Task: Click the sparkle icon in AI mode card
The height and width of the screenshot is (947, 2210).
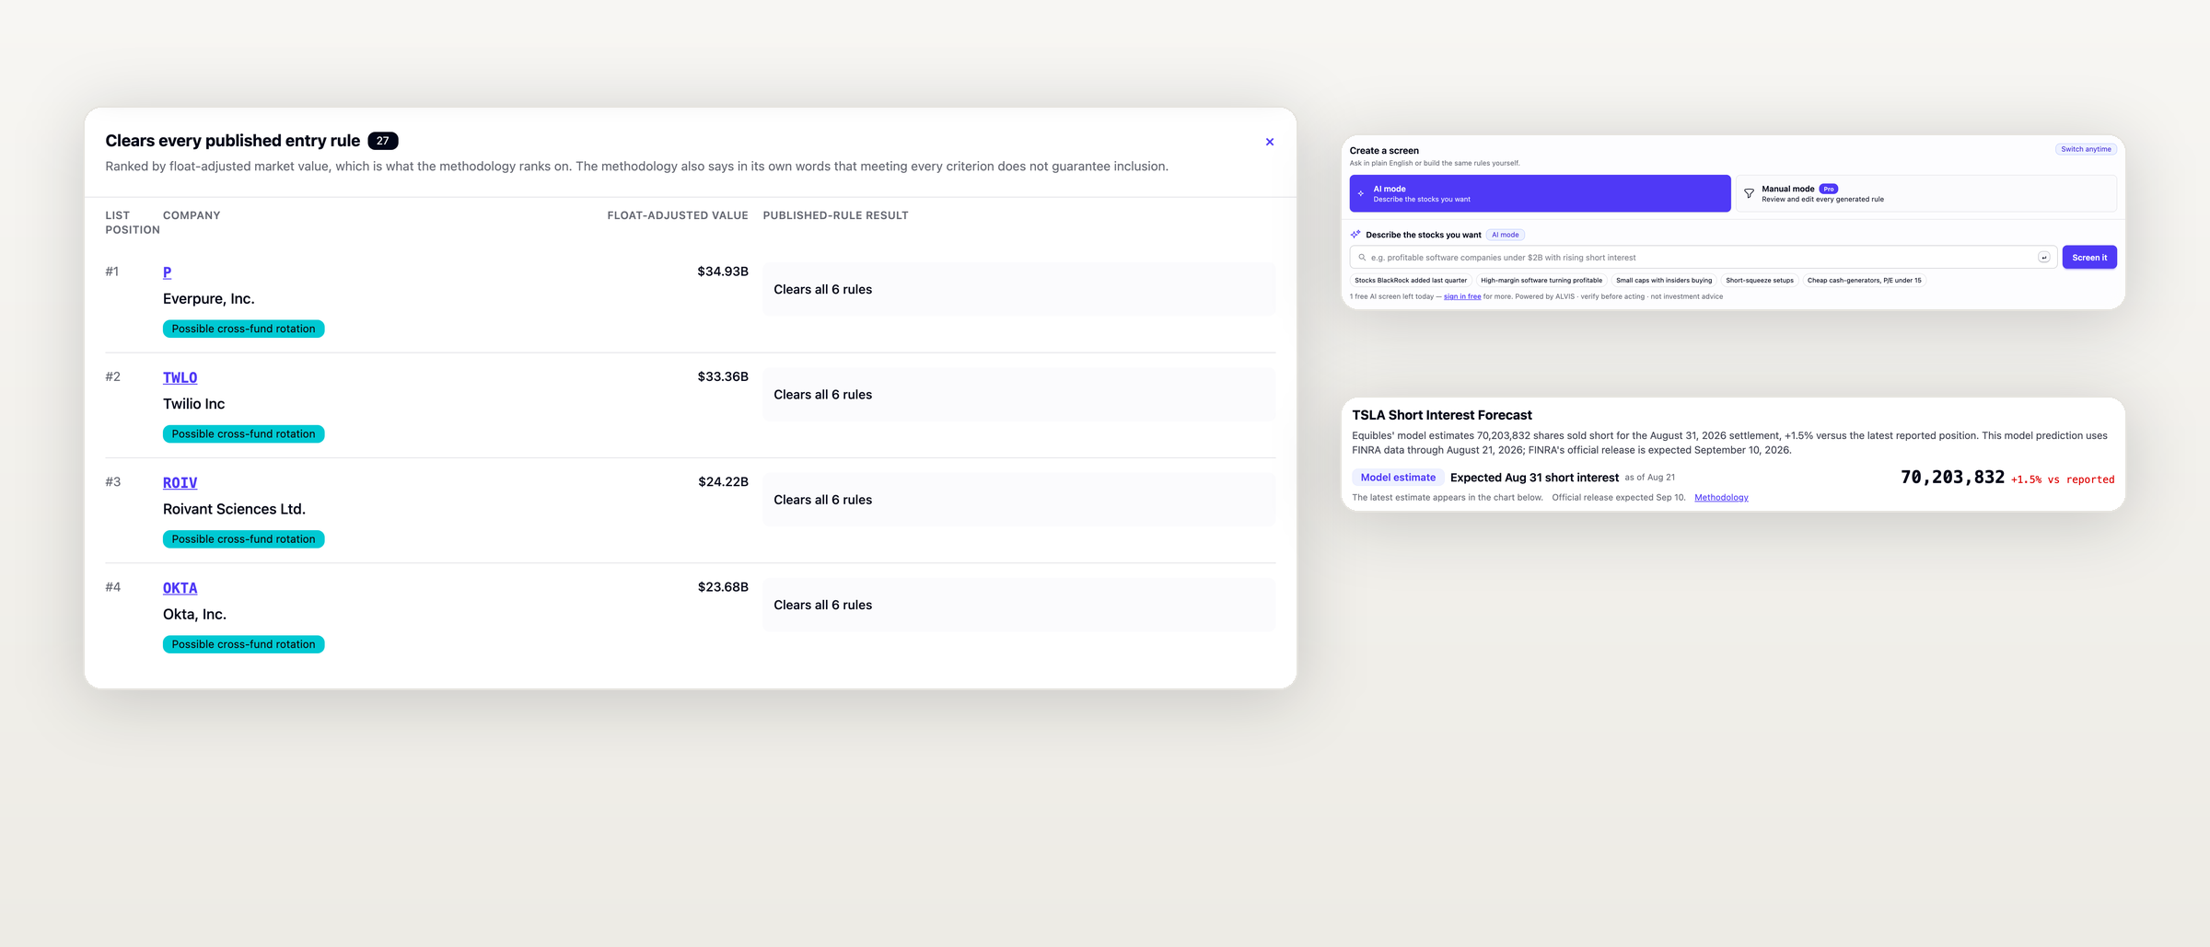Action: pos(1361,193)
